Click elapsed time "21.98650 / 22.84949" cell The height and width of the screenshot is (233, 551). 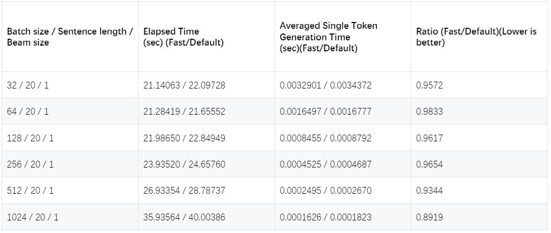184,138
